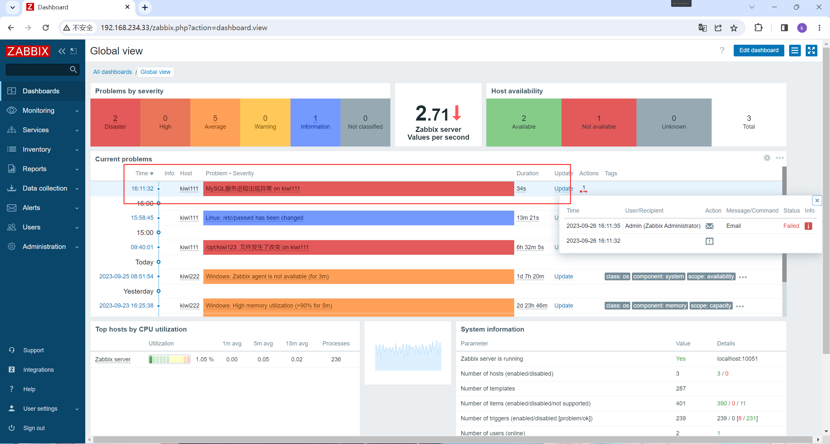Image resolution: width=830 pixels, height=444 pixels.
Task: Click the browser translate page icon
Action: [703, 28]
